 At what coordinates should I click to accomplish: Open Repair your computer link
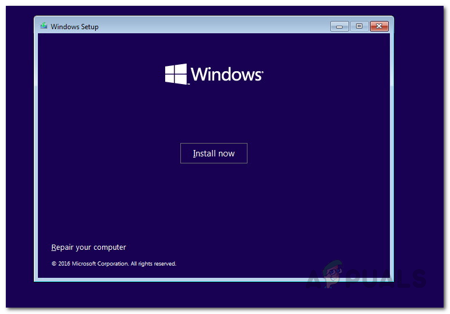[88, 247]
